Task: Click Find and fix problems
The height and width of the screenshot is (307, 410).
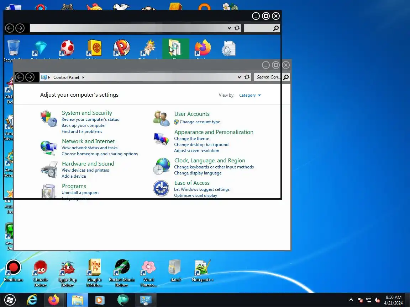Action: 82,131
